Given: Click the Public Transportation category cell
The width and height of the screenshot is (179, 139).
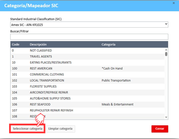Looking at the screenshot, I should pyautogui.click(x=116, y=80).
